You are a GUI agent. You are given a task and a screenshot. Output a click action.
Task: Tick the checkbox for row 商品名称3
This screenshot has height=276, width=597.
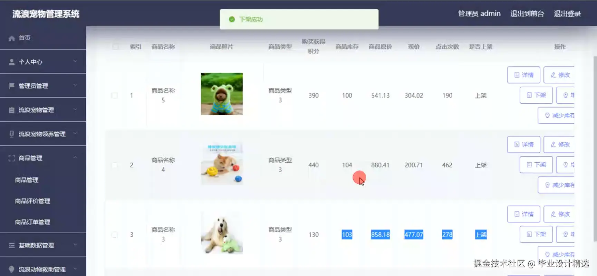[x=115, y=235]
